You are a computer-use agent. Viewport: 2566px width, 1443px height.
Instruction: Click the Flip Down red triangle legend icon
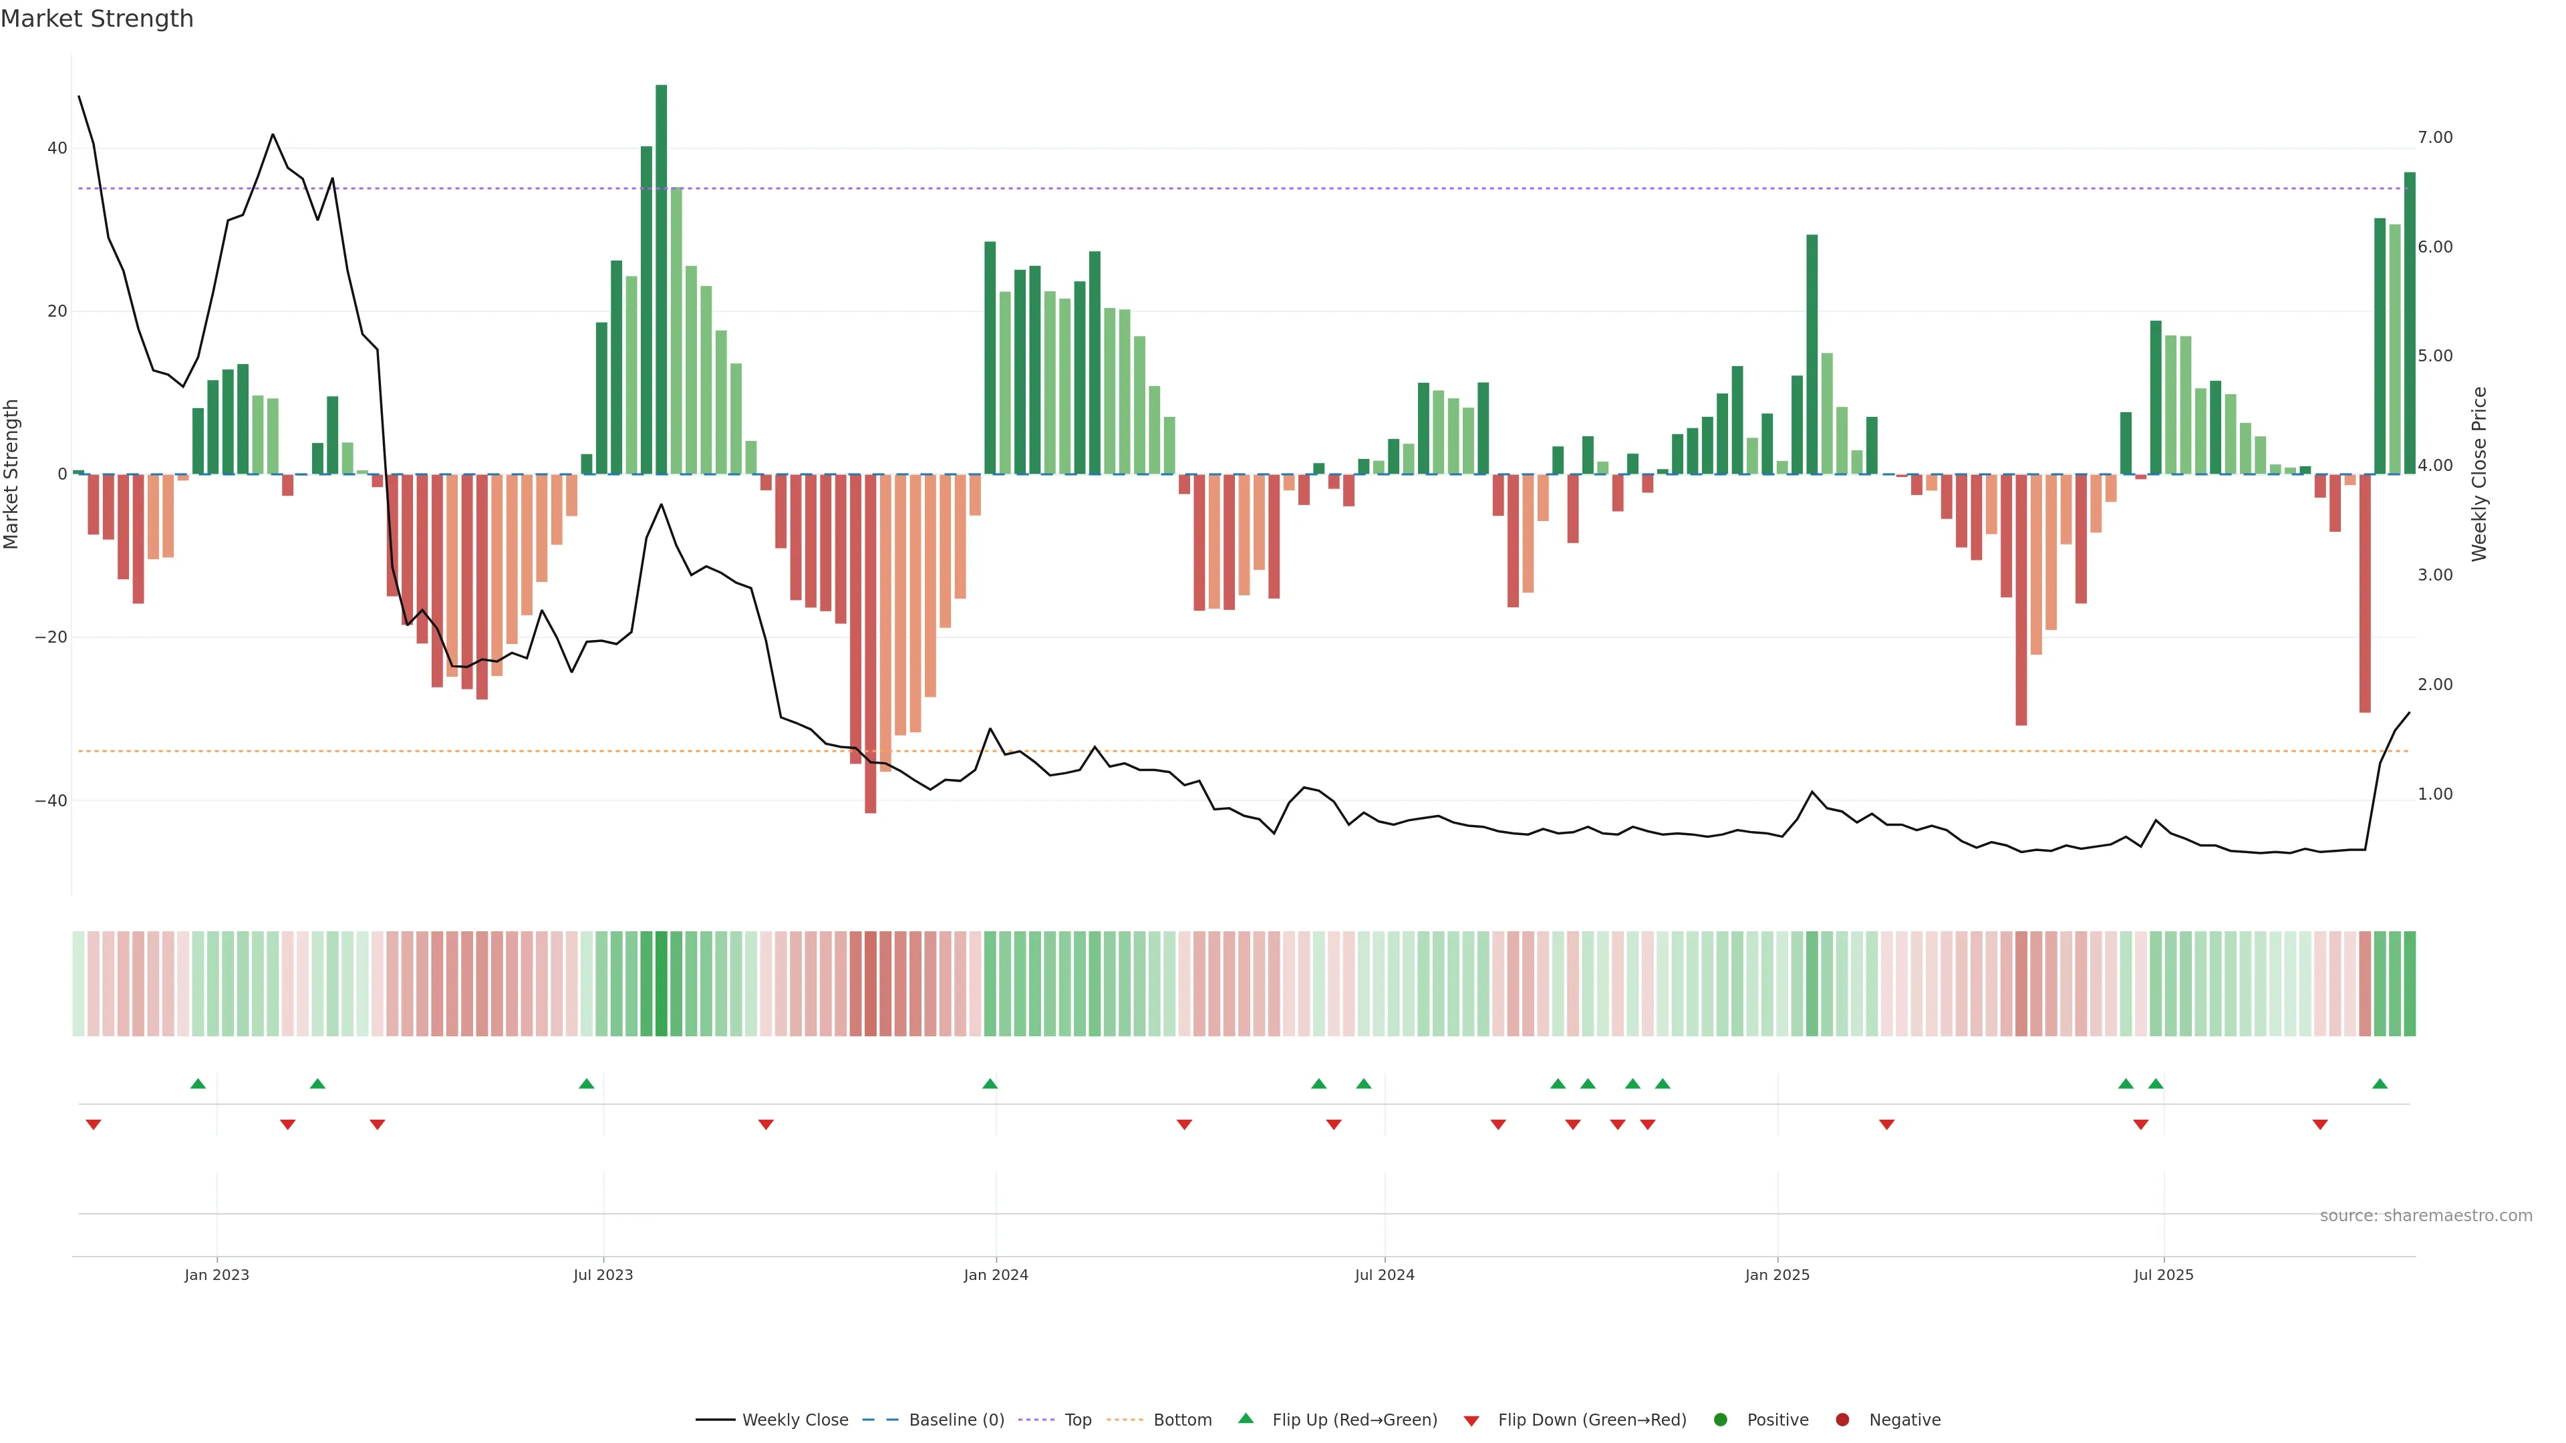pyautogui.click(x=1471, y=1421)
